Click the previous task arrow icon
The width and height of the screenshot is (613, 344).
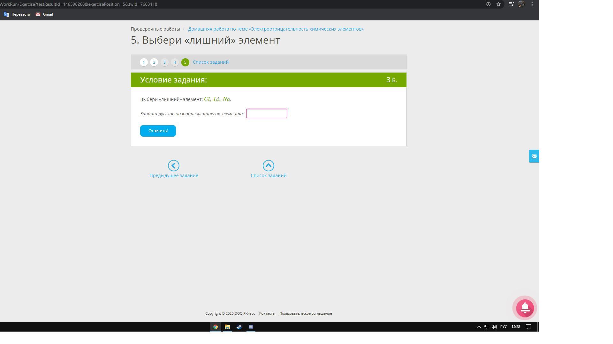tap(174, 166)
